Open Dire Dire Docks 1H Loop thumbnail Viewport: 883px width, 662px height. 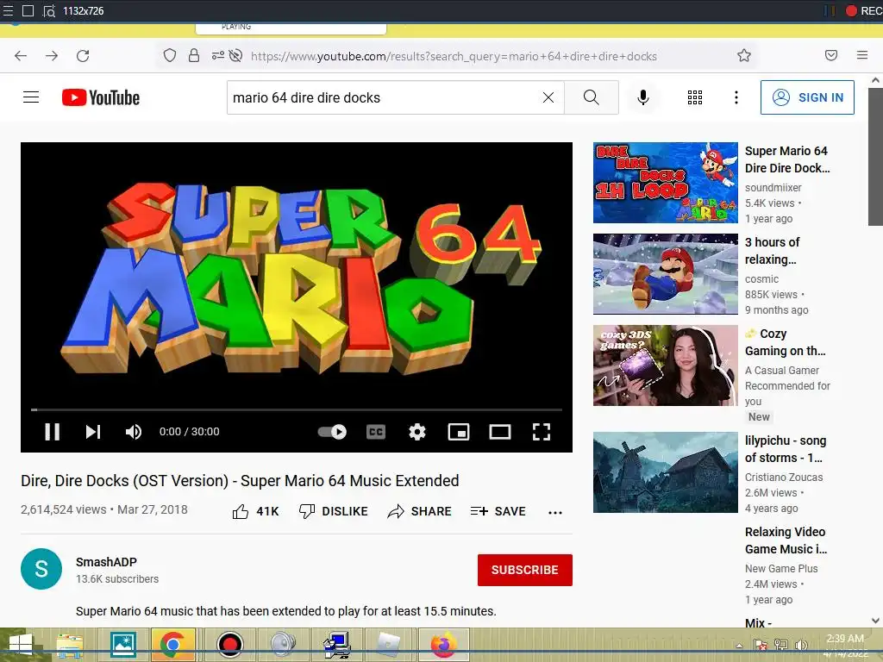[x=665, y=183]
